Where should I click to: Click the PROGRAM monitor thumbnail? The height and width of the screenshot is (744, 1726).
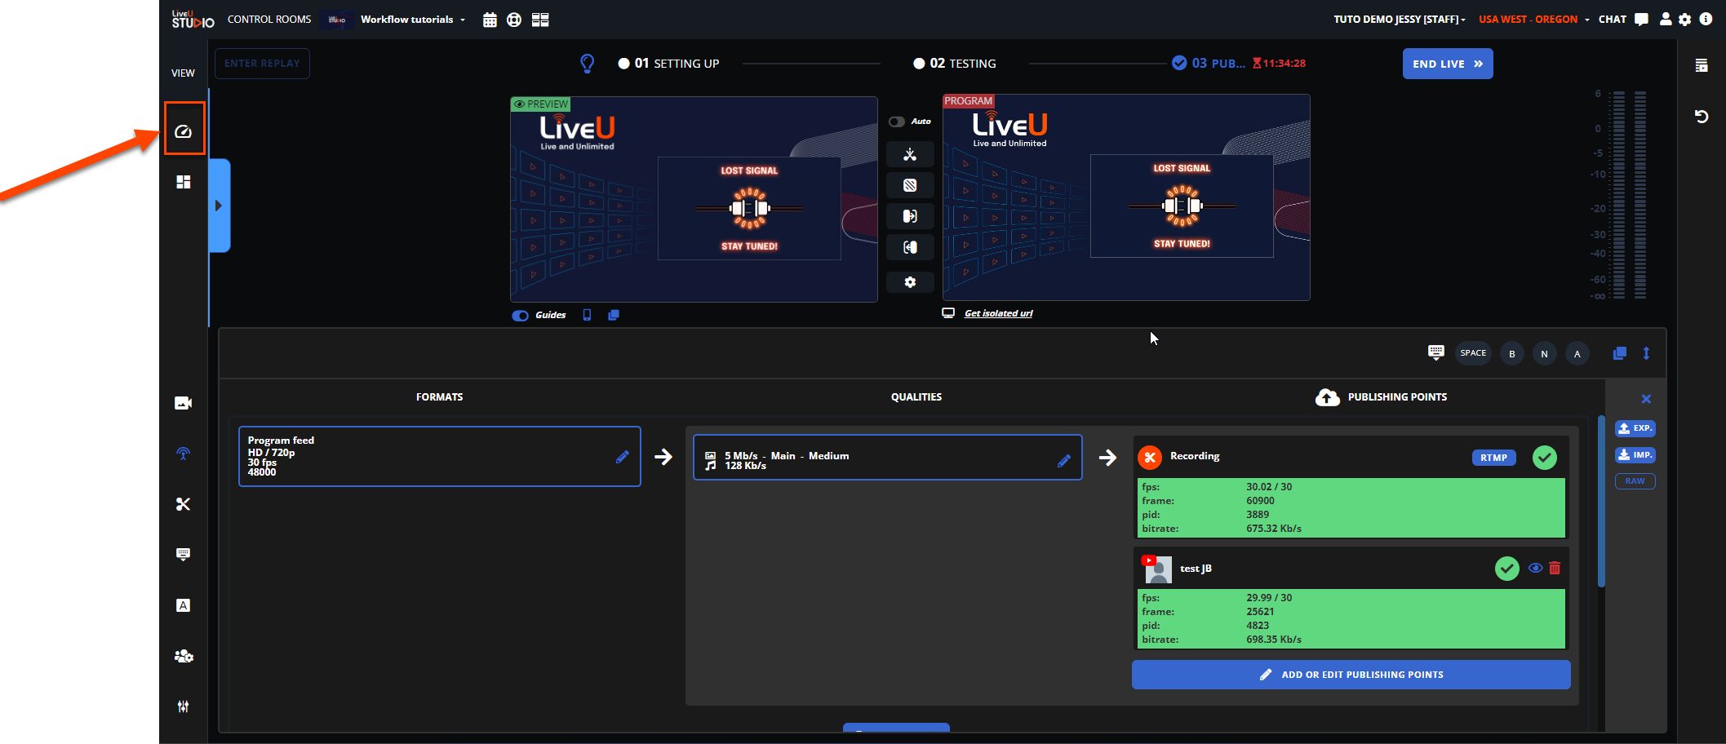pyautogui.click(x=1126, y=197)
